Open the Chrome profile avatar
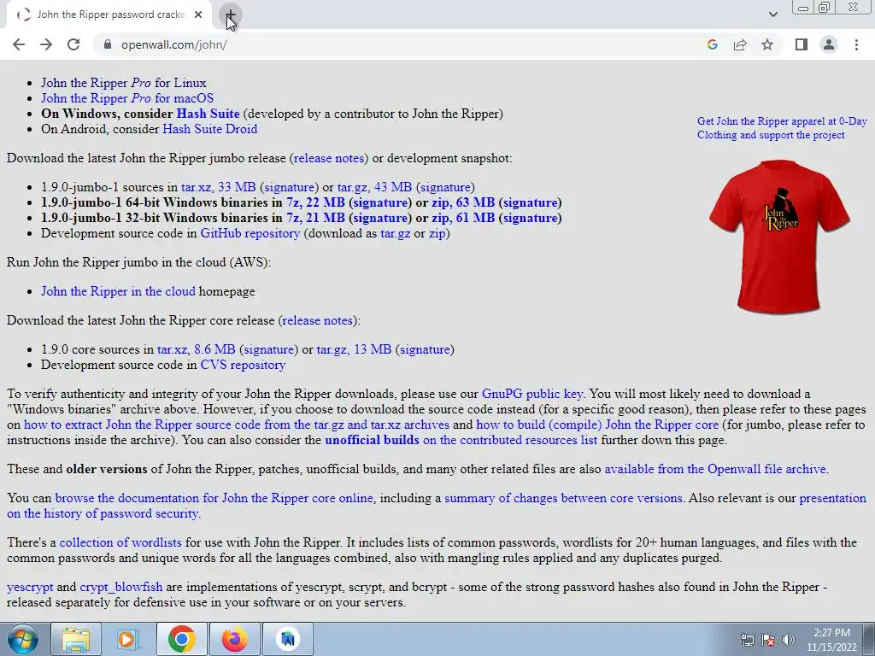 coord(829,44)
